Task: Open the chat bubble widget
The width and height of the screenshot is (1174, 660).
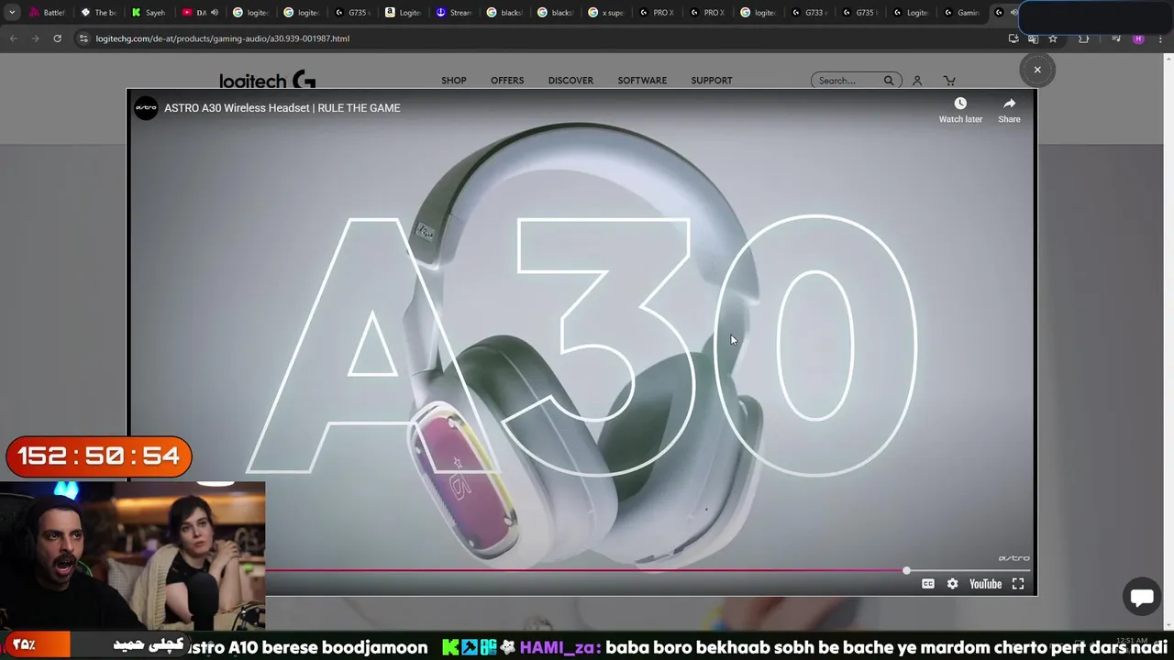Action: [1142, 598]
